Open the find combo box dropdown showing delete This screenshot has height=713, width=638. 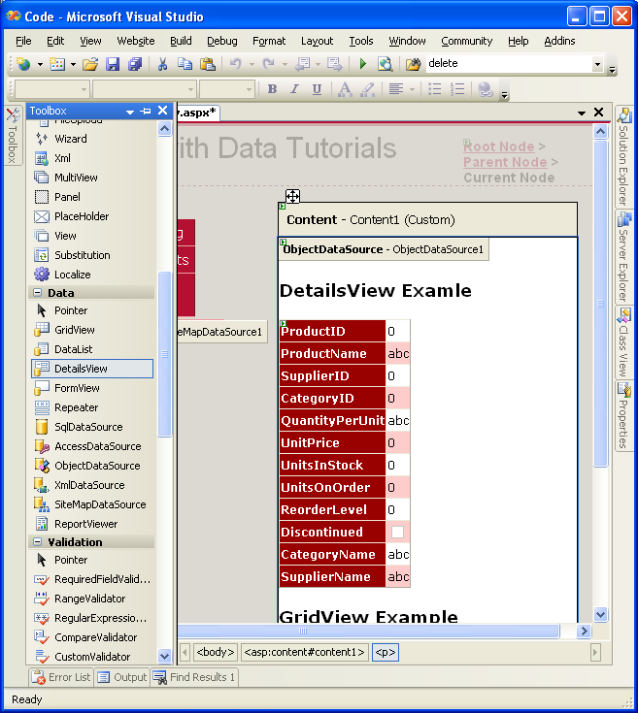coord(597,64)
